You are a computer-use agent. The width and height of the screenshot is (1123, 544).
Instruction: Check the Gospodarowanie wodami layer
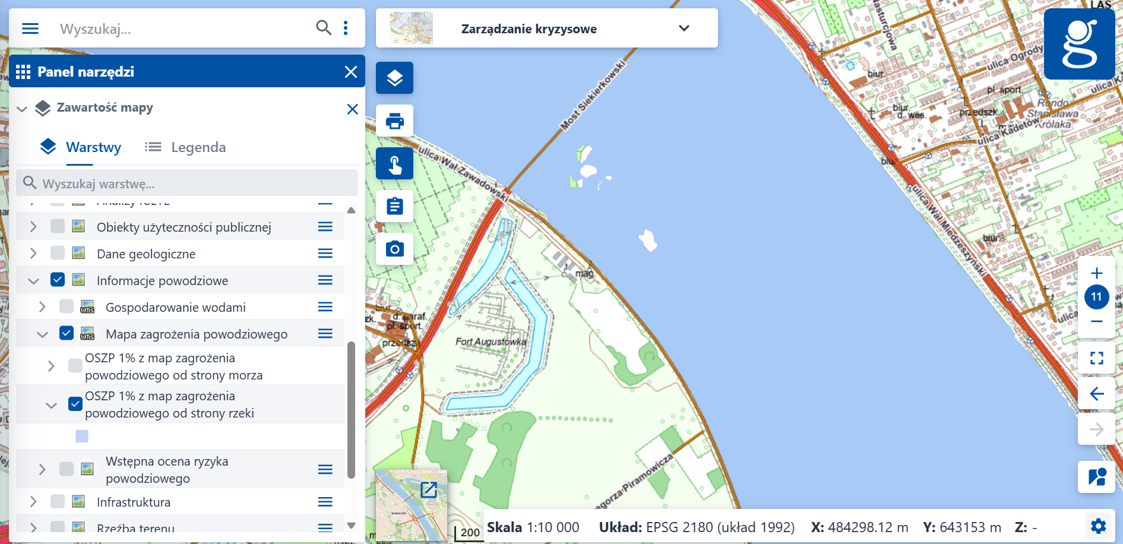65,306
